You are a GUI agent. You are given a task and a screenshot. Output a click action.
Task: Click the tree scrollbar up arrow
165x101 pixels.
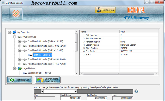(x=76, y=32)
